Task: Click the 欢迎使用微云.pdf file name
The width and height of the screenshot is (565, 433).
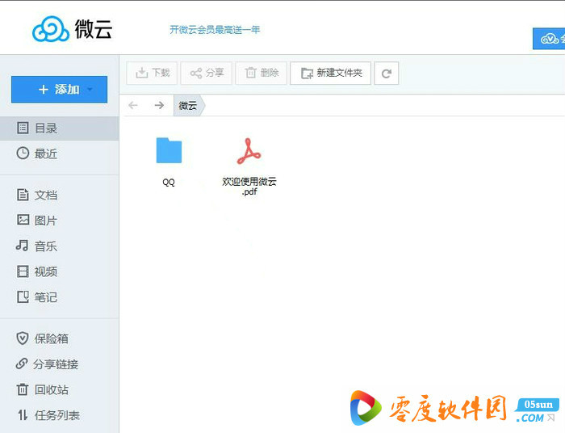Action: coord(249,187)
